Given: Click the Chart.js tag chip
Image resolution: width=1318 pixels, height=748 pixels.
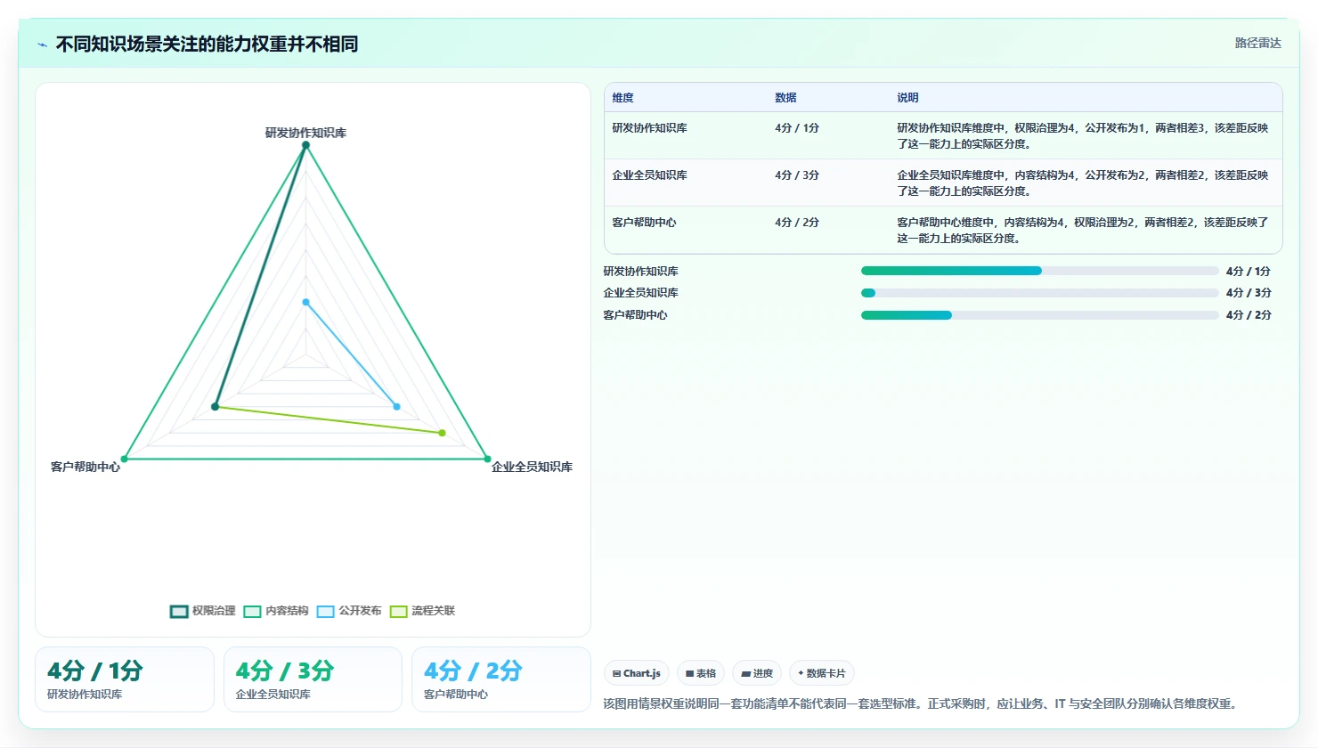Looking at the screenshot, I should [x=637, y=673].
